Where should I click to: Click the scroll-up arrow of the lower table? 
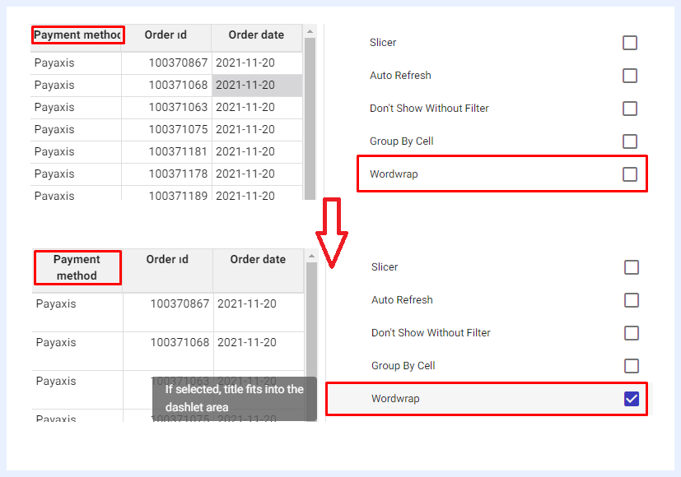[x=311, y=256]
